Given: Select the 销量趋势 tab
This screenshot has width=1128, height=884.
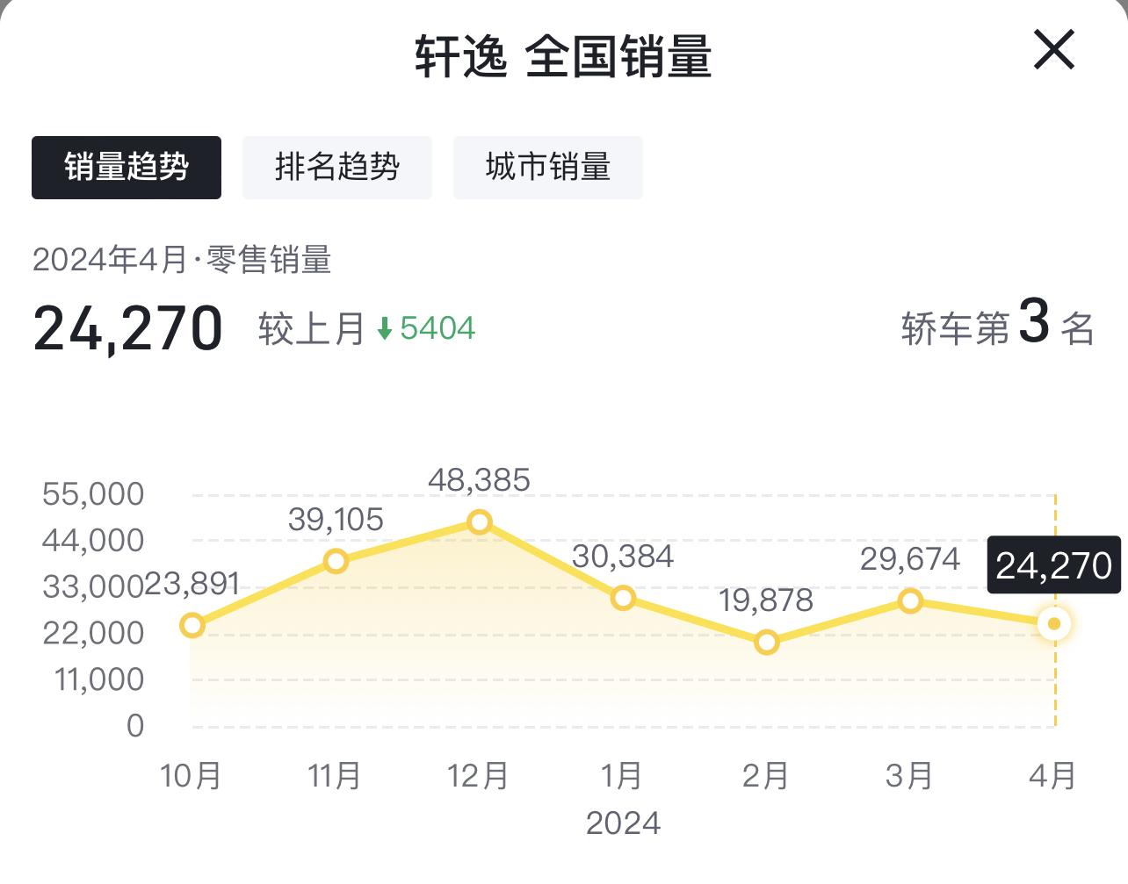Looking at the screenshot, I should [x=127, y=167].
